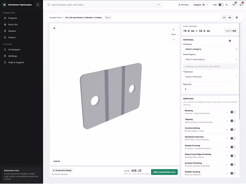Click the UK flag language icon
The height and width of the screenshot is (184, 246).
[x=204, y=5]
